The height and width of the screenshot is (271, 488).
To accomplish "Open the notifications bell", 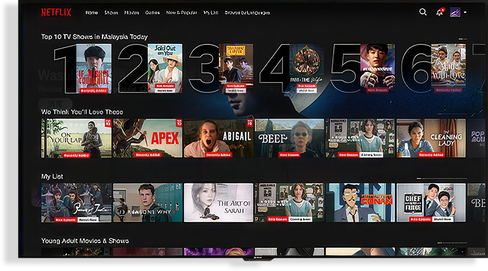I will 440,12.
